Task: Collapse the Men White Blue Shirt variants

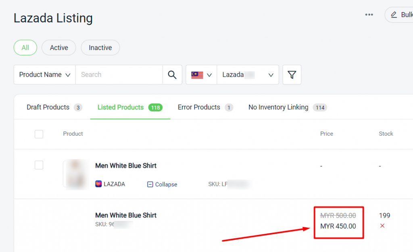Action: [162, 184]
